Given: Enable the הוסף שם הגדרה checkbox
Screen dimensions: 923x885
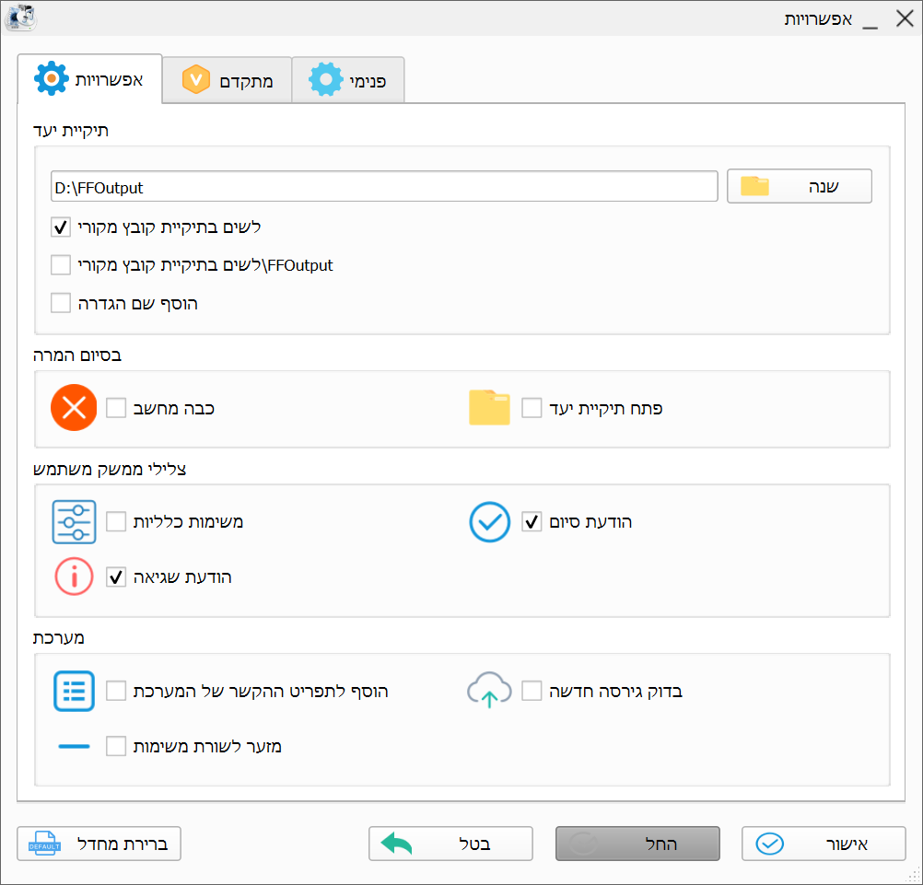Looking at the screenshot, I should pos(61,303).
